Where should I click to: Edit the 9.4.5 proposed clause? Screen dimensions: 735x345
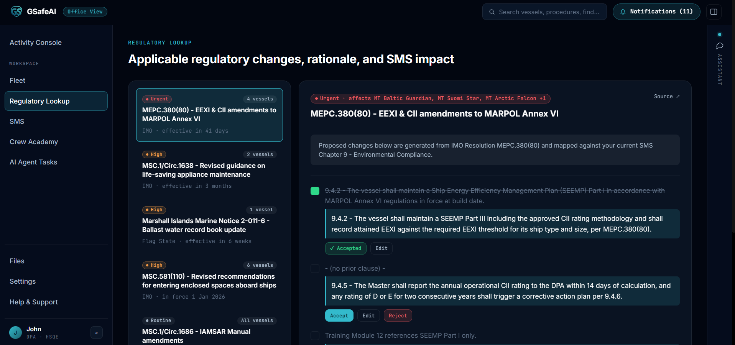click(x=368, y=315)
